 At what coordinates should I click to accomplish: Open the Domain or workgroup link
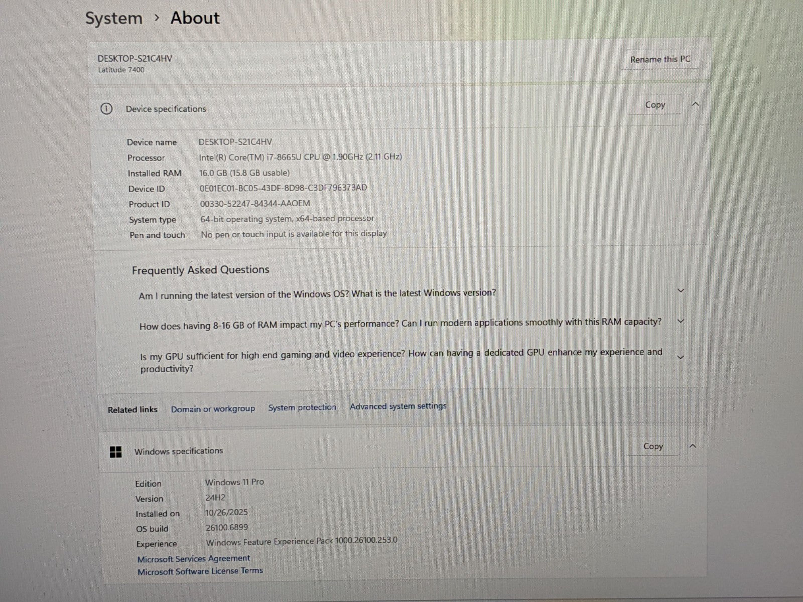point(213,409)
